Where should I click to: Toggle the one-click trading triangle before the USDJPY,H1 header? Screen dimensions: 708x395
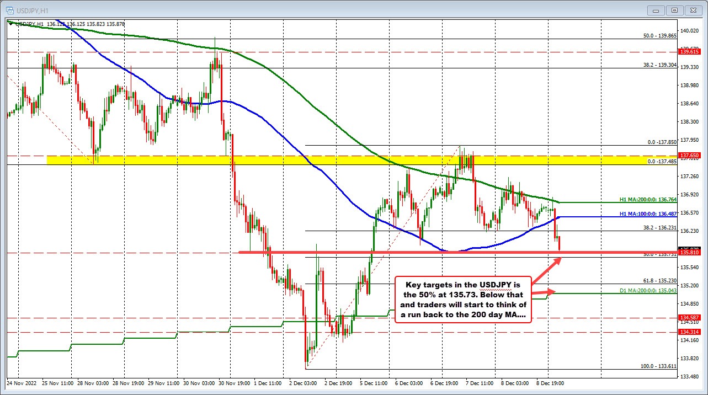11,24
